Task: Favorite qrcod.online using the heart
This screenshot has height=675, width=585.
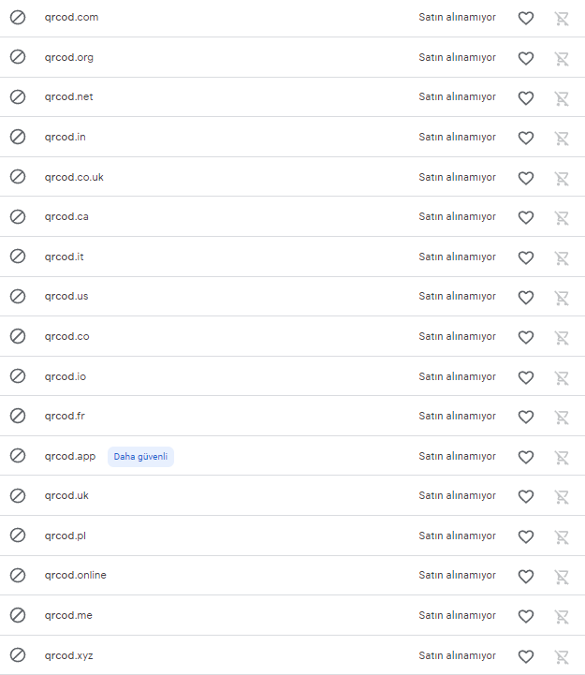Action: pyautogui.click(x=526, y=576)
